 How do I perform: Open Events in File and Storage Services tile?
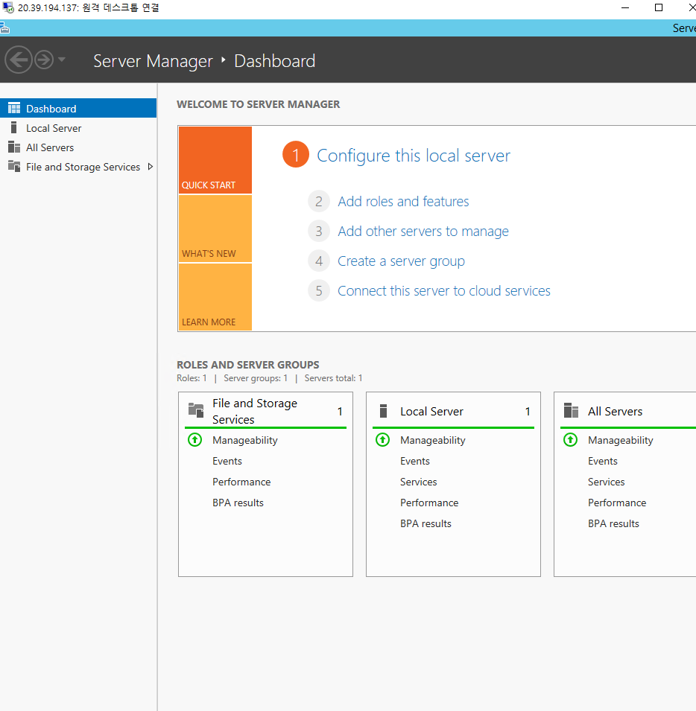[227, 461]
